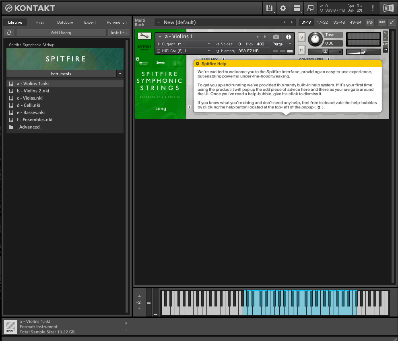
Task: Open the library Instruments dropdown arrow
Action: tap(120, 74)
